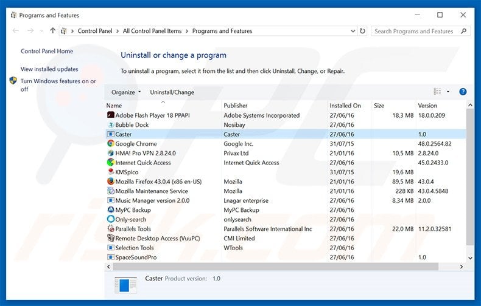481x306 pixels.
Task: Click the Internet Quick Access icon
Action: point(110,163)
